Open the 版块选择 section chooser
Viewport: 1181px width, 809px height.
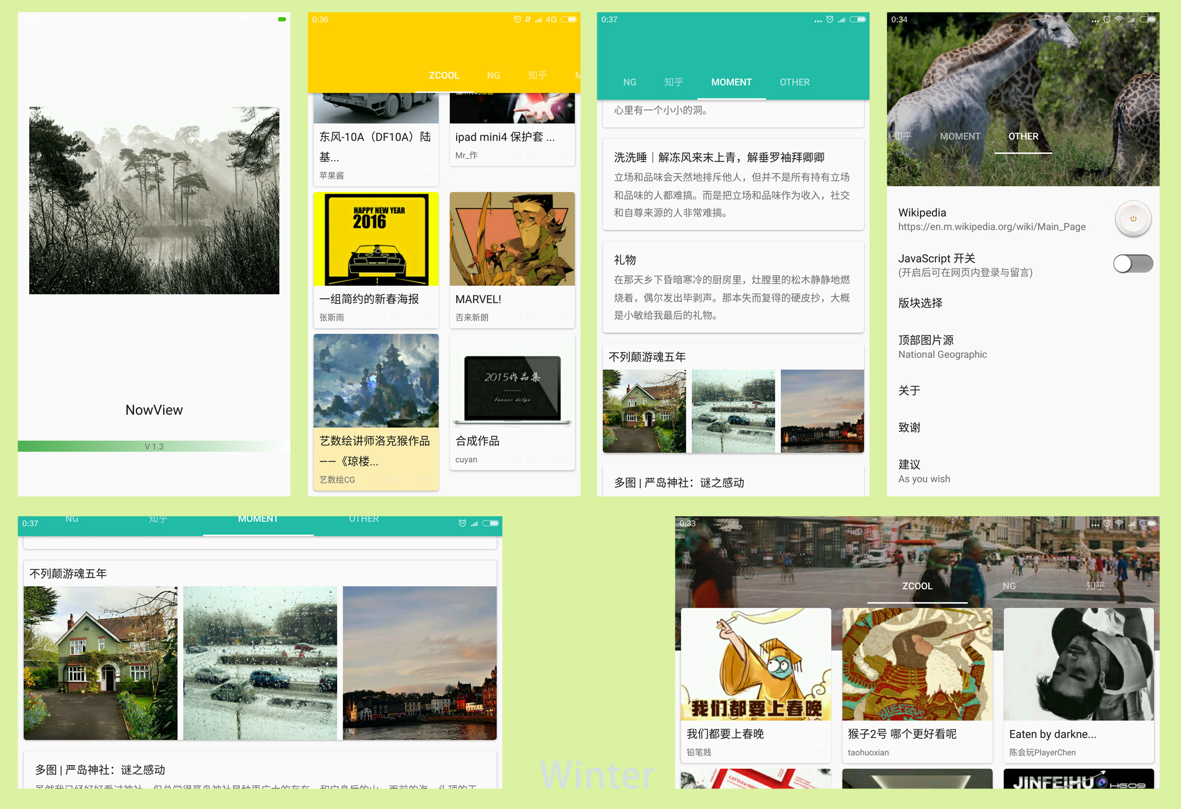point(920,303)
